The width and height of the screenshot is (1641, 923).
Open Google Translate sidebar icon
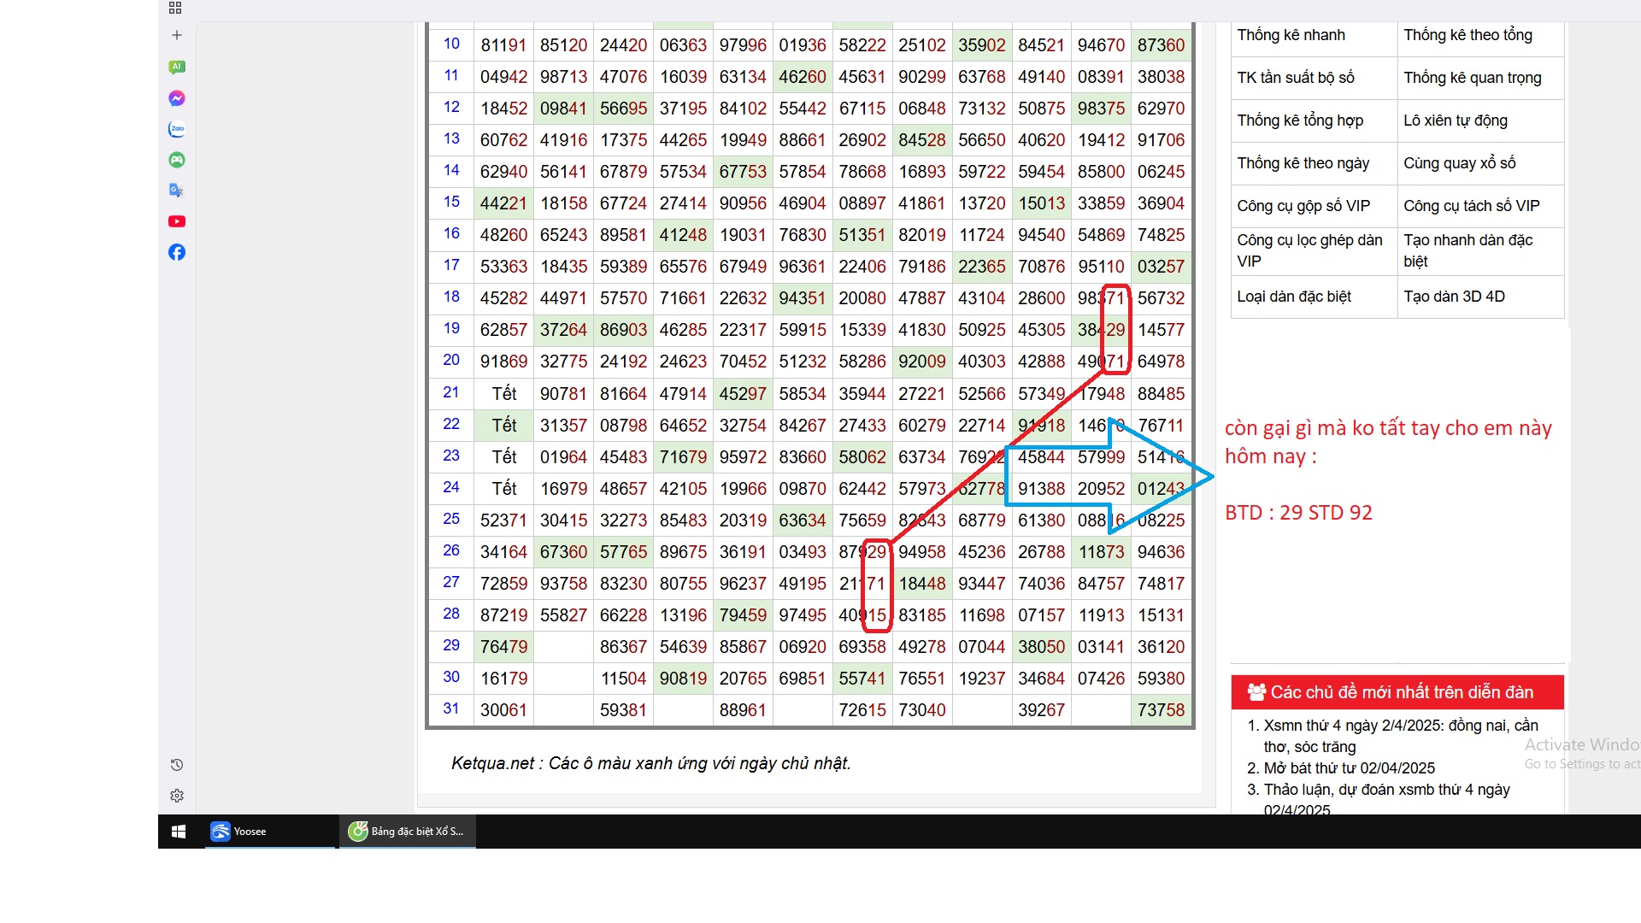[177, 191]
